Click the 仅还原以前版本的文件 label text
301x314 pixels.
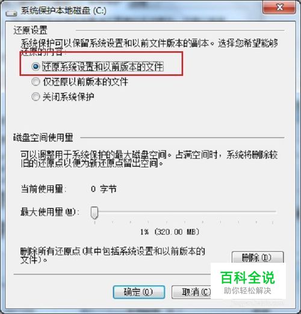click(85, 82)
